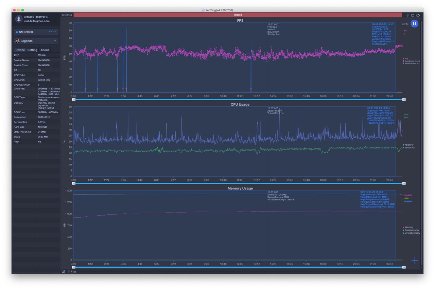Toggle the Stutter(Stutter rate) legend item

[411, 63]
